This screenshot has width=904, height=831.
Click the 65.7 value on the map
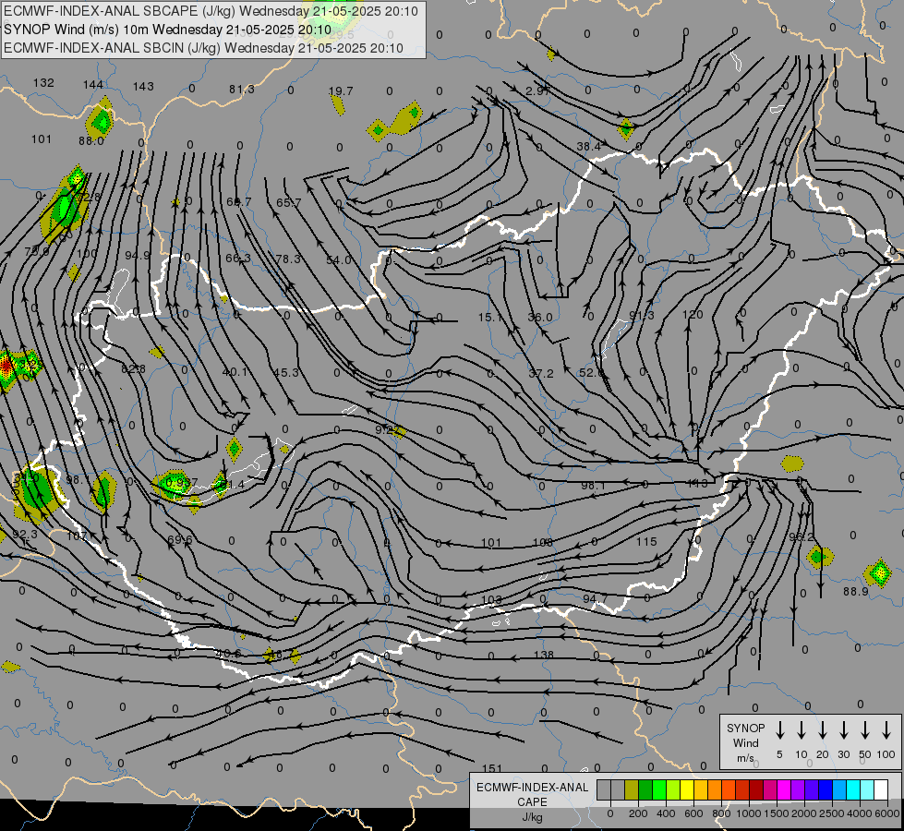(x=288, y=202)
